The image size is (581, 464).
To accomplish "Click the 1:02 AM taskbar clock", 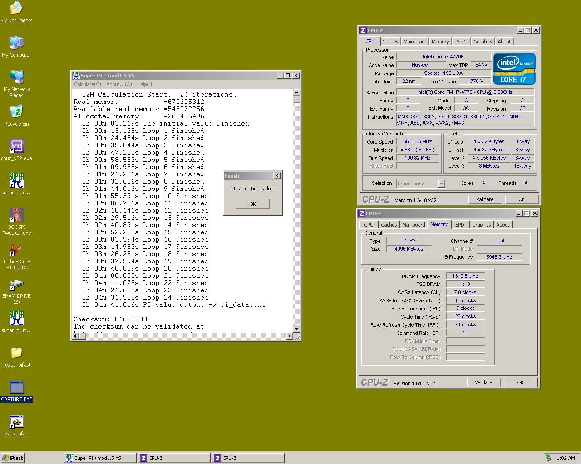I will pos(566,458).
